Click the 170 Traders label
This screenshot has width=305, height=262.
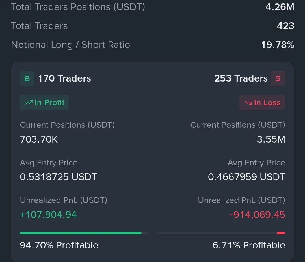click(x=64, y=78)
